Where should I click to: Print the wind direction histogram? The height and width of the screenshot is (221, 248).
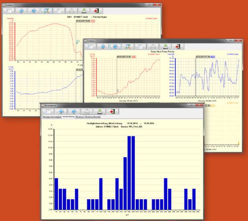[x=87, y=111]
